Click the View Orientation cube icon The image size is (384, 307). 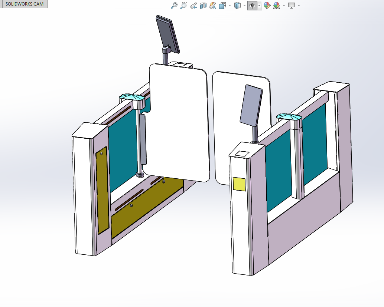222,6
